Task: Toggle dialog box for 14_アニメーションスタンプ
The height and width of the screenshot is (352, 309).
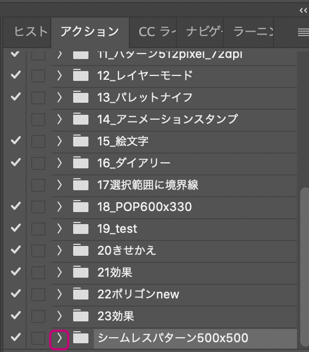Action: click(x=38, y=119)
